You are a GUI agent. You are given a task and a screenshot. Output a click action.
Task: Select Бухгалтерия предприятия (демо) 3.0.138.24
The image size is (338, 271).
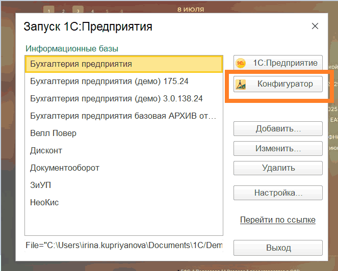pos(124,98)
